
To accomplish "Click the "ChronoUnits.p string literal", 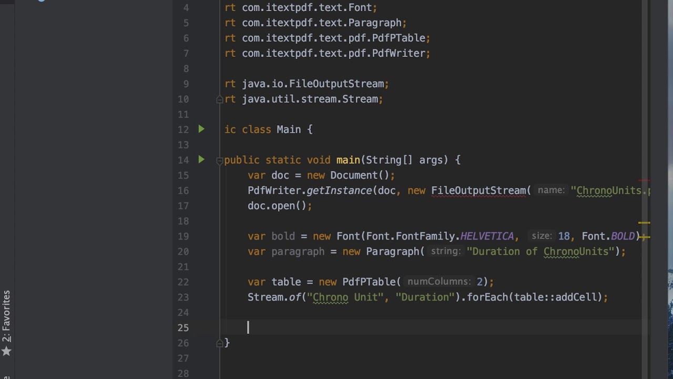I will point(611,191).
